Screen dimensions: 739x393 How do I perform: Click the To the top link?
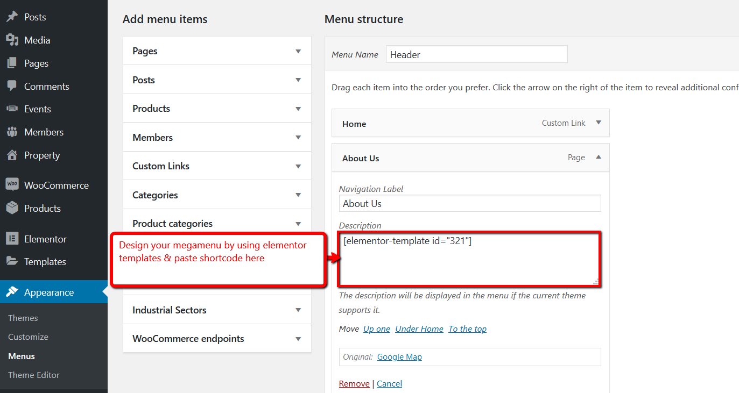tap(467, 329)
